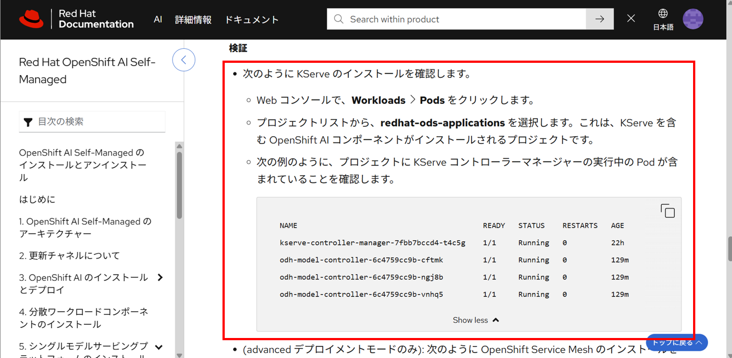
Task: Click the NAME column header in code block
Action: pos(289,226)
